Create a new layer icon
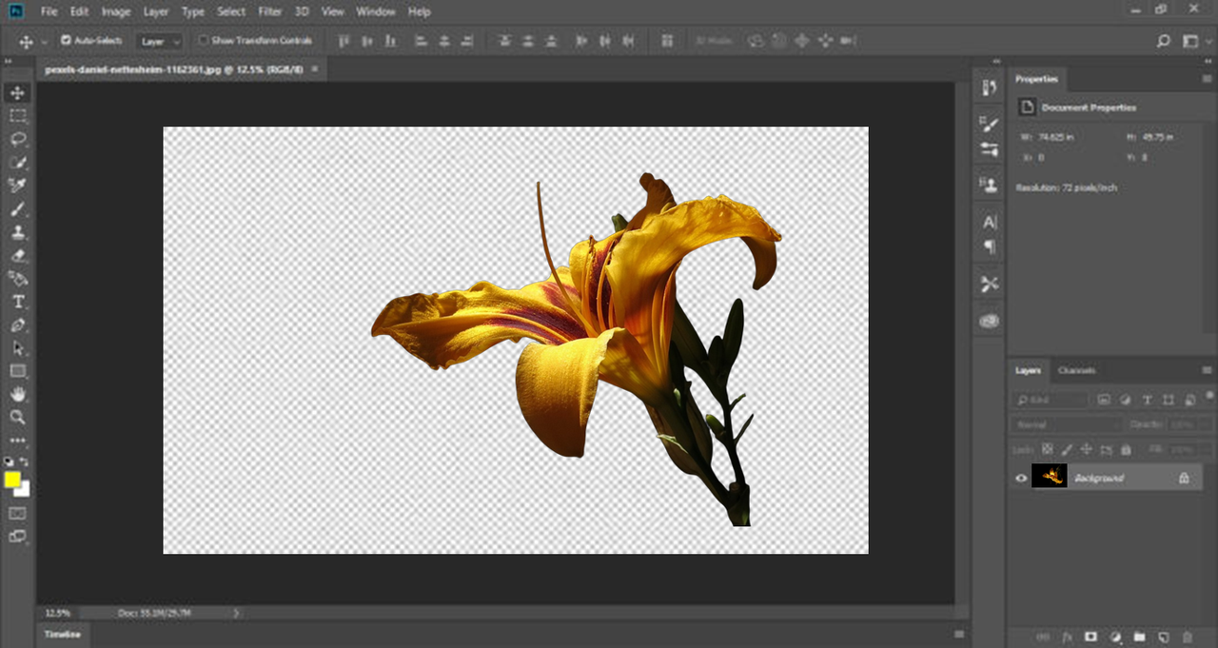The width and height of the screenshot is (1218, 648). pyautogui.click(x=1163, y=637)
